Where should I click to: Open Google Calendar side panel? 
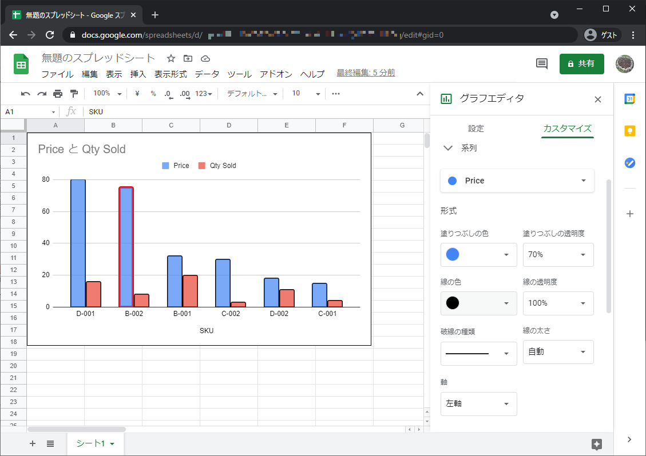(629, 99)
